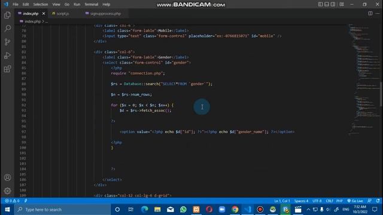Open the clapperboard video app on taskbar
Viewport: 383px width, 215px height.
click(x=298, y=210)
